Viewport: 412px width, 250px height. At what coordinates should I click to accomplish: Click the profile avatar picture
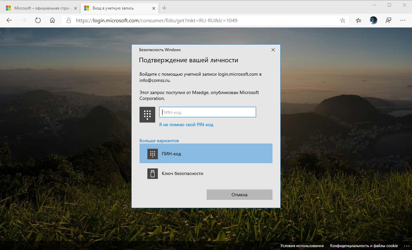coord(373,20)
